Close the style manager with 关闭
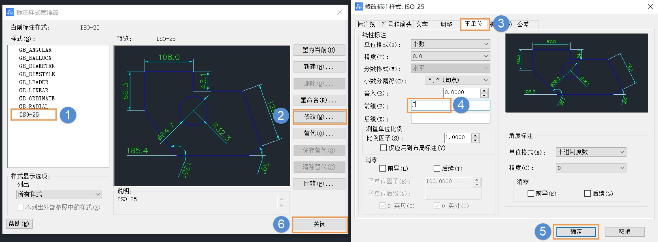This screenshot has width=658, height=242. [x=319, y=224]
